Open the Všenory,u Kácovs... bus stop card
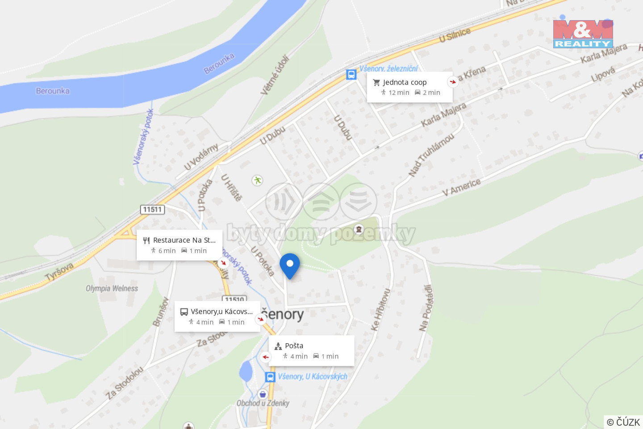This screenshot has height=429, width=643. pos(217,316)
